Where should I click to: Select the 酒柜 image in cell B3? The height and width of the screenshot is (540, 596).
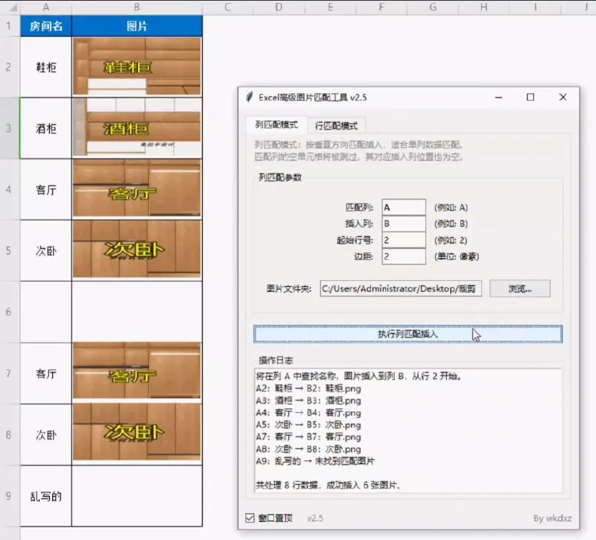tap(137, 127)
